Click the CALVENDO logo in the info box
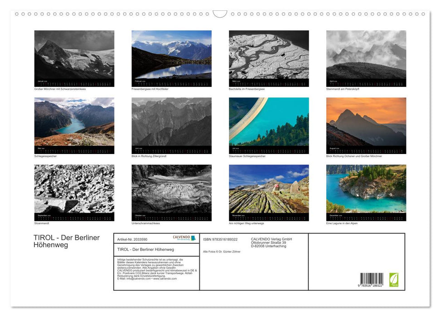The width and height of the screenshot is (440, 317). click(x=184, y=238)
